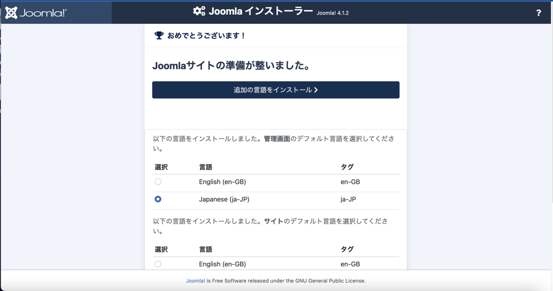Open the Joomla! link in footer
Viewport: 553px width, 291px height.
[x=195, y=281]
